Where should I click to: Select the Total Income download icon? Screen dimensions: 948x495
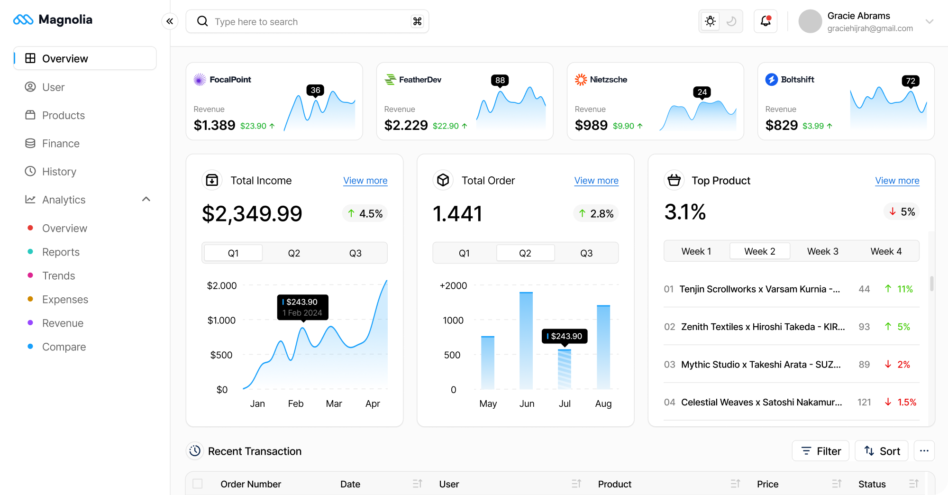coord(212,180)
